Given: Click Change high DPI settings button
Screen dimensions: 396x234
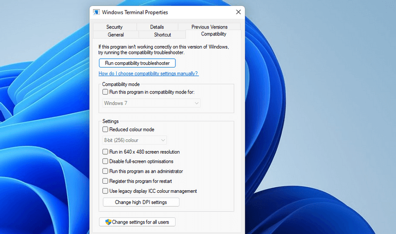Looking at the screenshot, I should pos(141,202).
